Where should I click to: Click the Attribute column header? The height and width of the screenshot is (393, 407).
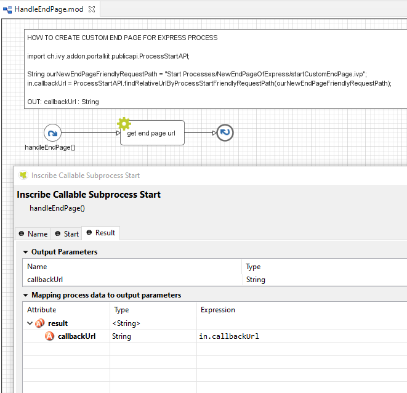pyautogui.click(x=42, y=310)
